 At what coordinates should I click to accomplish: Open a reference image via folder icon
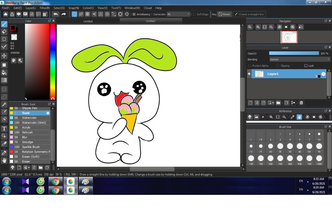256,117
